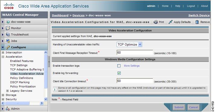The image size is (215, 112).
Task: Click the Submit button
Action: click(179, 107)
